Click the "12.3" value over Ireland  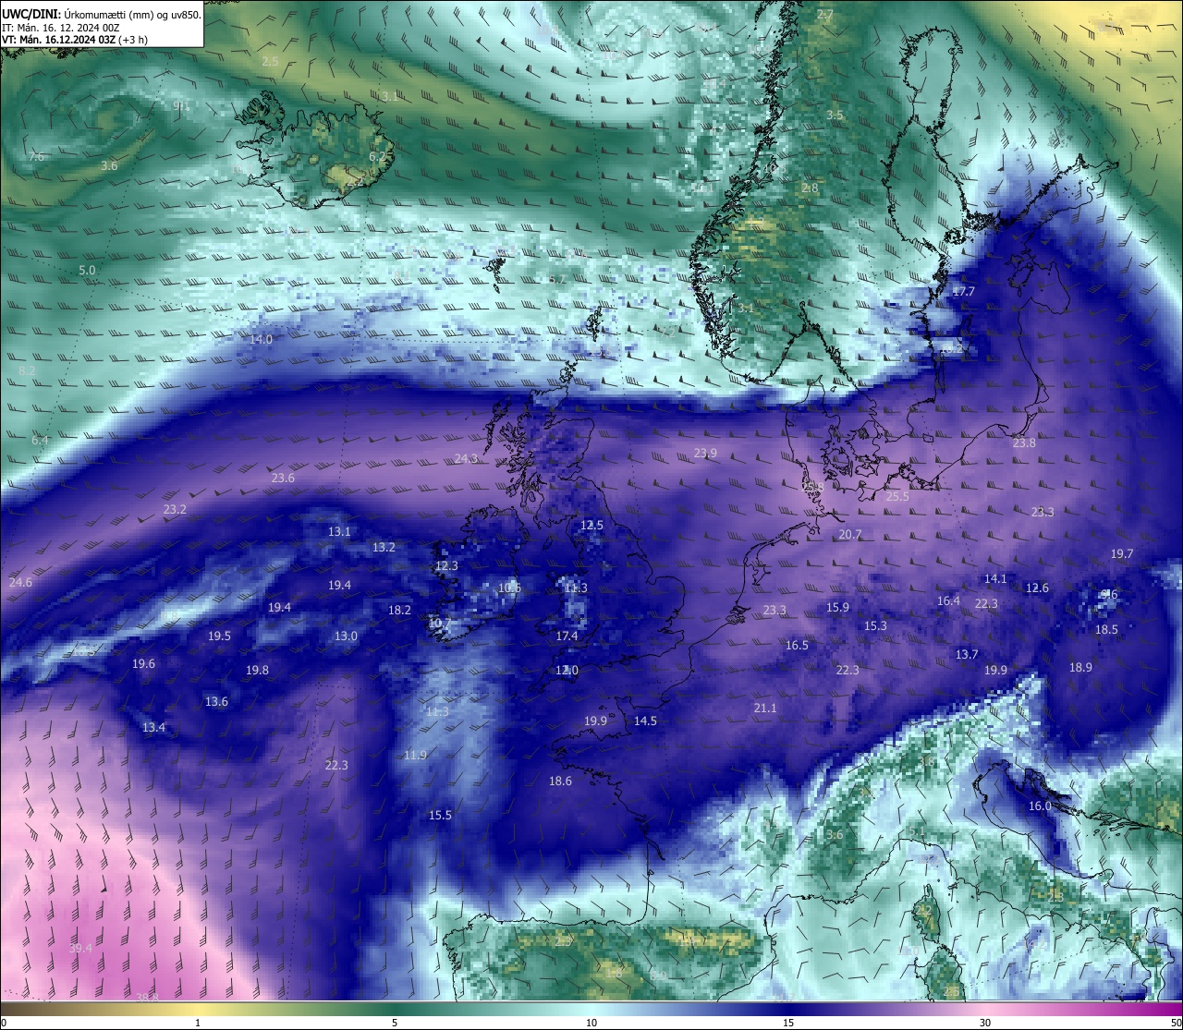tap(446, 565)
